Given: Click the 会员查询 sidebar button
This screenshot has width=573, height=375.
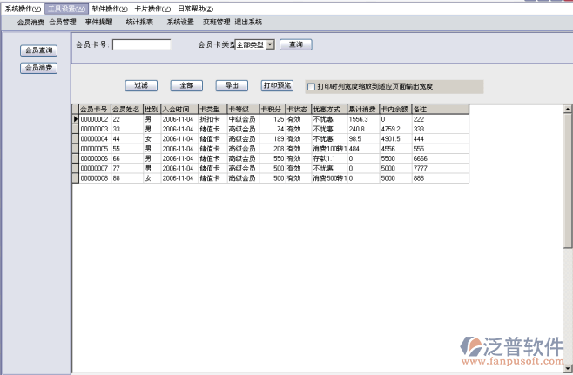Looking at the screenshot, I should pyautogui.click(x=39, y=51).
